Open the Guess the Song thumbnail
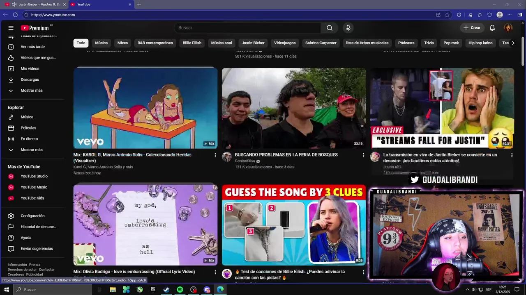Screen dimensions: 526x295 (x=294, y=225)
